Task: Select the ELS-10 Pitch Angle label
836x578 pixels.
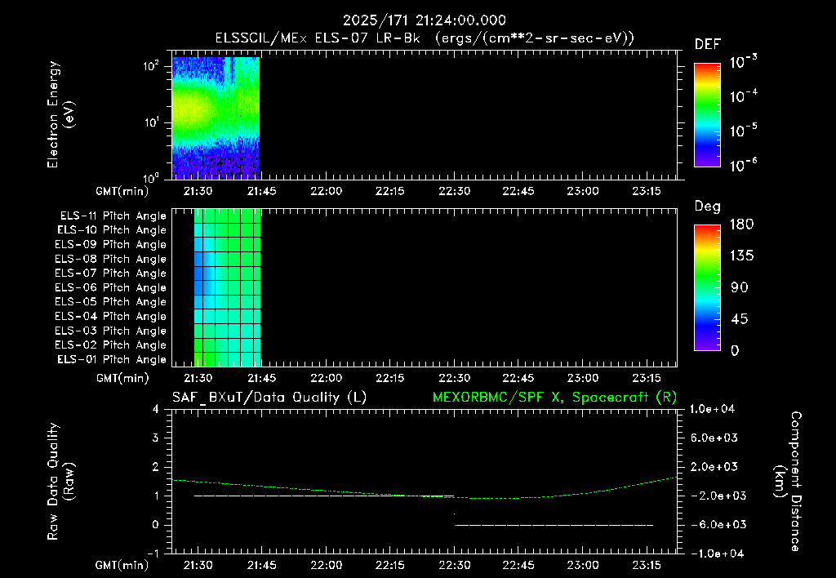Action: 112,230
